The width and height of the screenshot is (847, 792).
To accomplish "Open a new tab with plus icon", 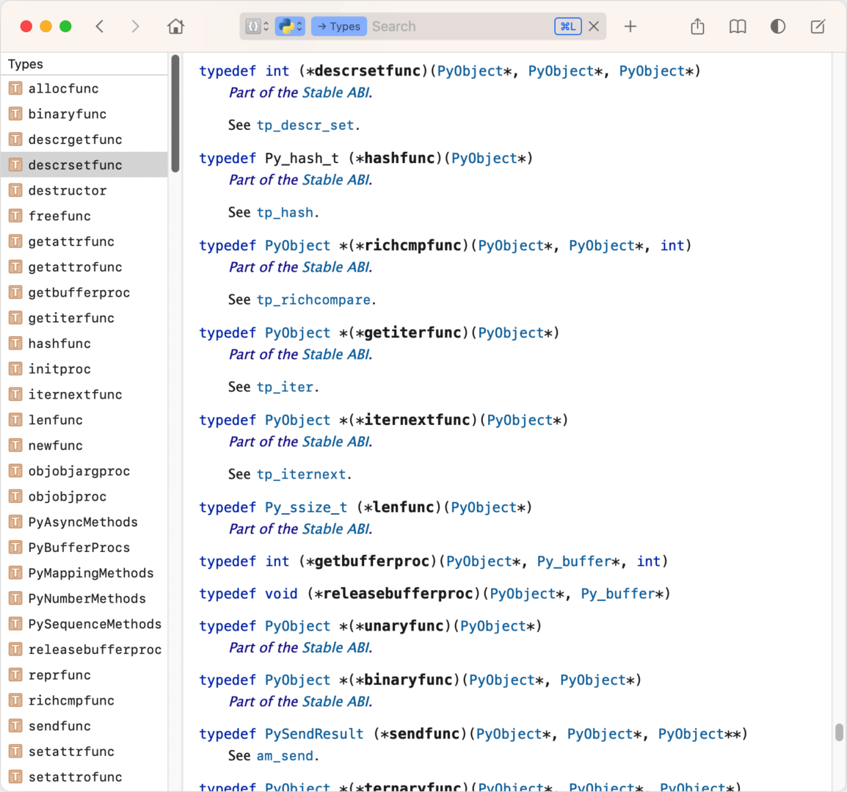I will click(x=630, y=26).
